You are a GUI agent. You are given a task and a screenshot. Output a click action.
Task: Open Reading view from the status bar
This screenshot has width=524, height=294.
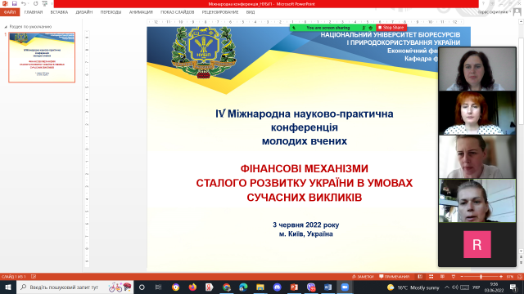point(442,277)
